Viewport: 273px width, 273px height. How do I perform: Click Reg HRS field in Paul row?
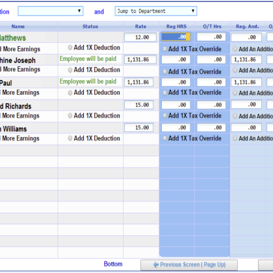176,82
